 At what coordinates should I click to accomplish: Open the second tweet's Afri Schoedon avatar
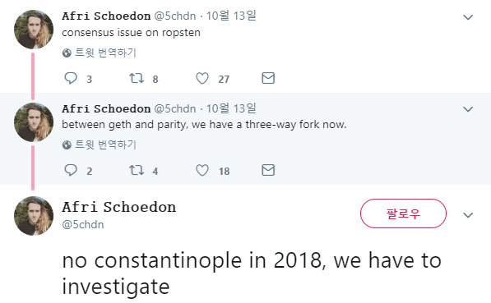point(34,122)
